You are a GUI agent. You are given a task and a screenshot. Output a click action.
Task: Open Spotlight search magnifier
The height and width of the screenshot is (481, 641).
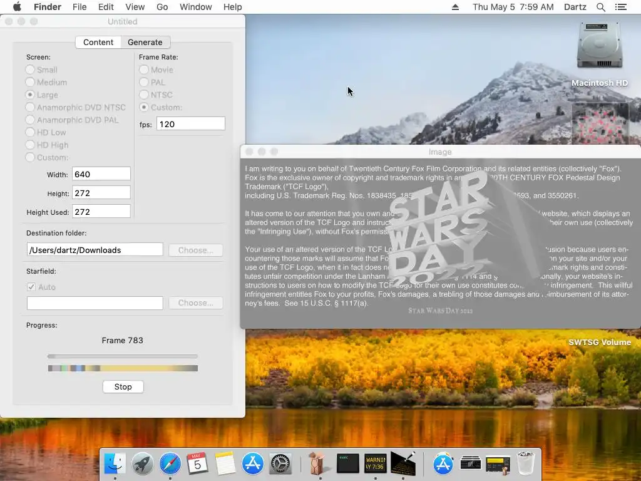pos(600,7)
